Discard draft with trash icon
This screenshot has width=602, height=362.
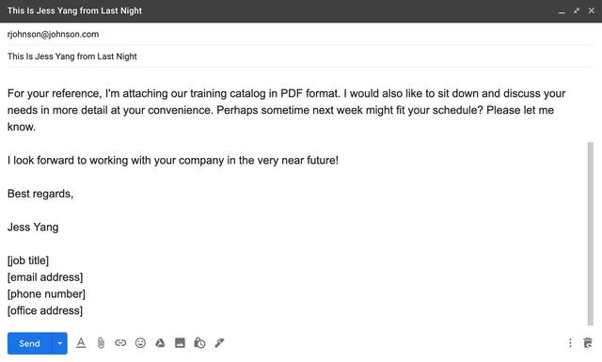pyautogui.click(x=588, y=343)
